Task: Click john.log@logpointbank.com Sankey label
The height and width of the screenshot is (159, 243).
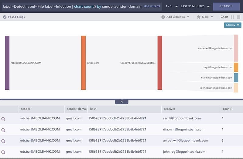Action: (216, 88)
